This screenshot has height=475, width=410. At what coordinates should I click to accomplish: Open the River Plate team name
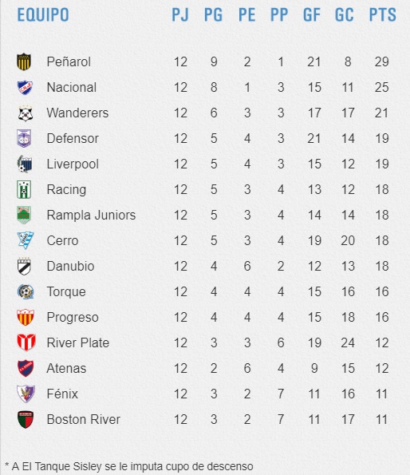77,343
